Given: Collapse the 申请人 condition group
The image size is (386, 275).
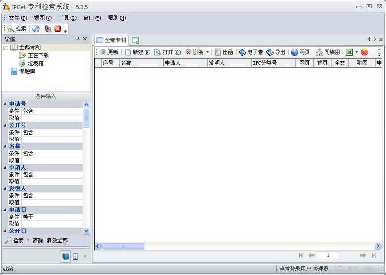Looking at the screenshot, I should pyautogui.click(x=5, y=168).
